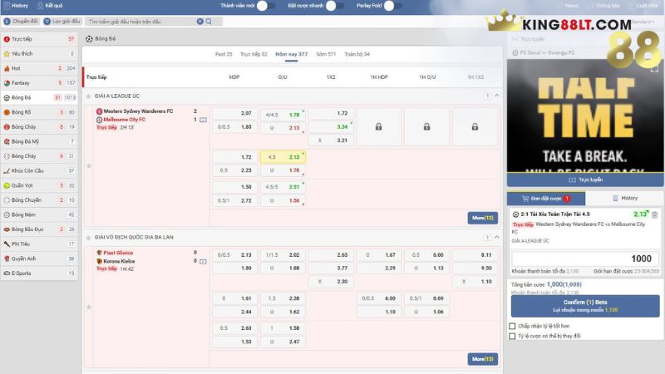Delete the bet with trash icon
665x374 pixels.
pos(654,214)
